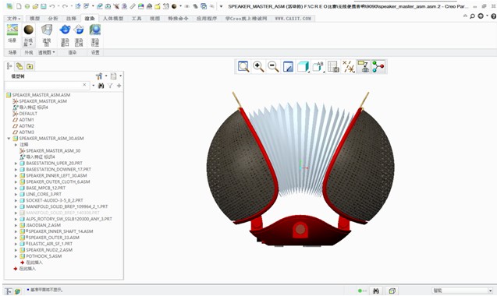Open the 场景 scene editor
Image resolution: width=497 pixels, height=296 pixels.
(12, 33)
